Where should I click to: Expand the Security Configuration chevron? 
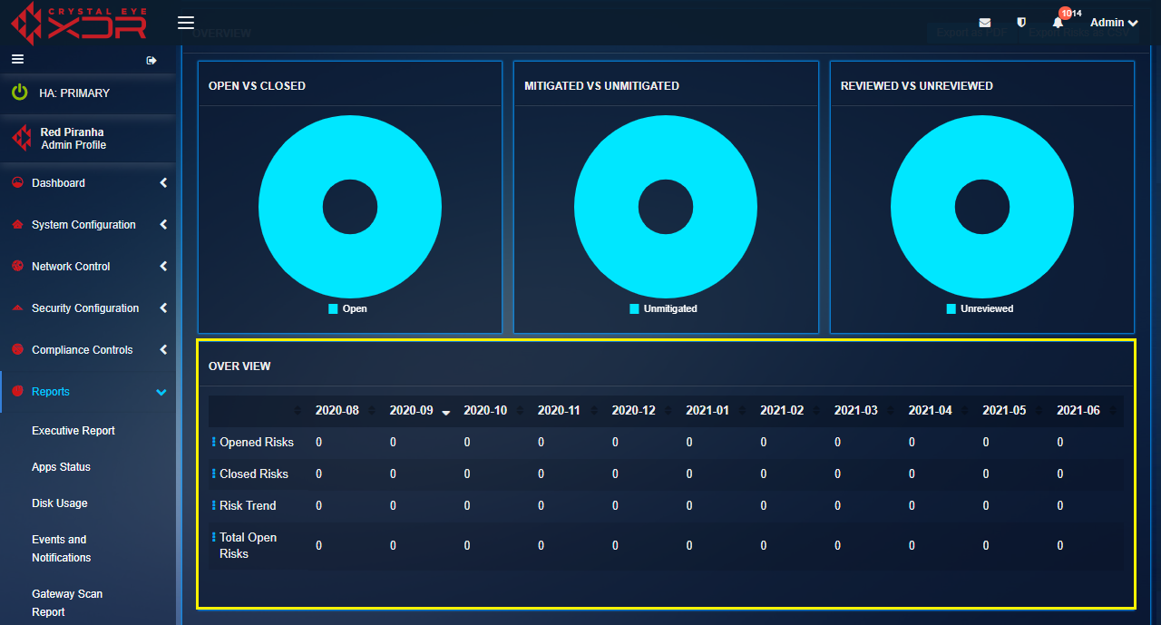coord(163,308)
